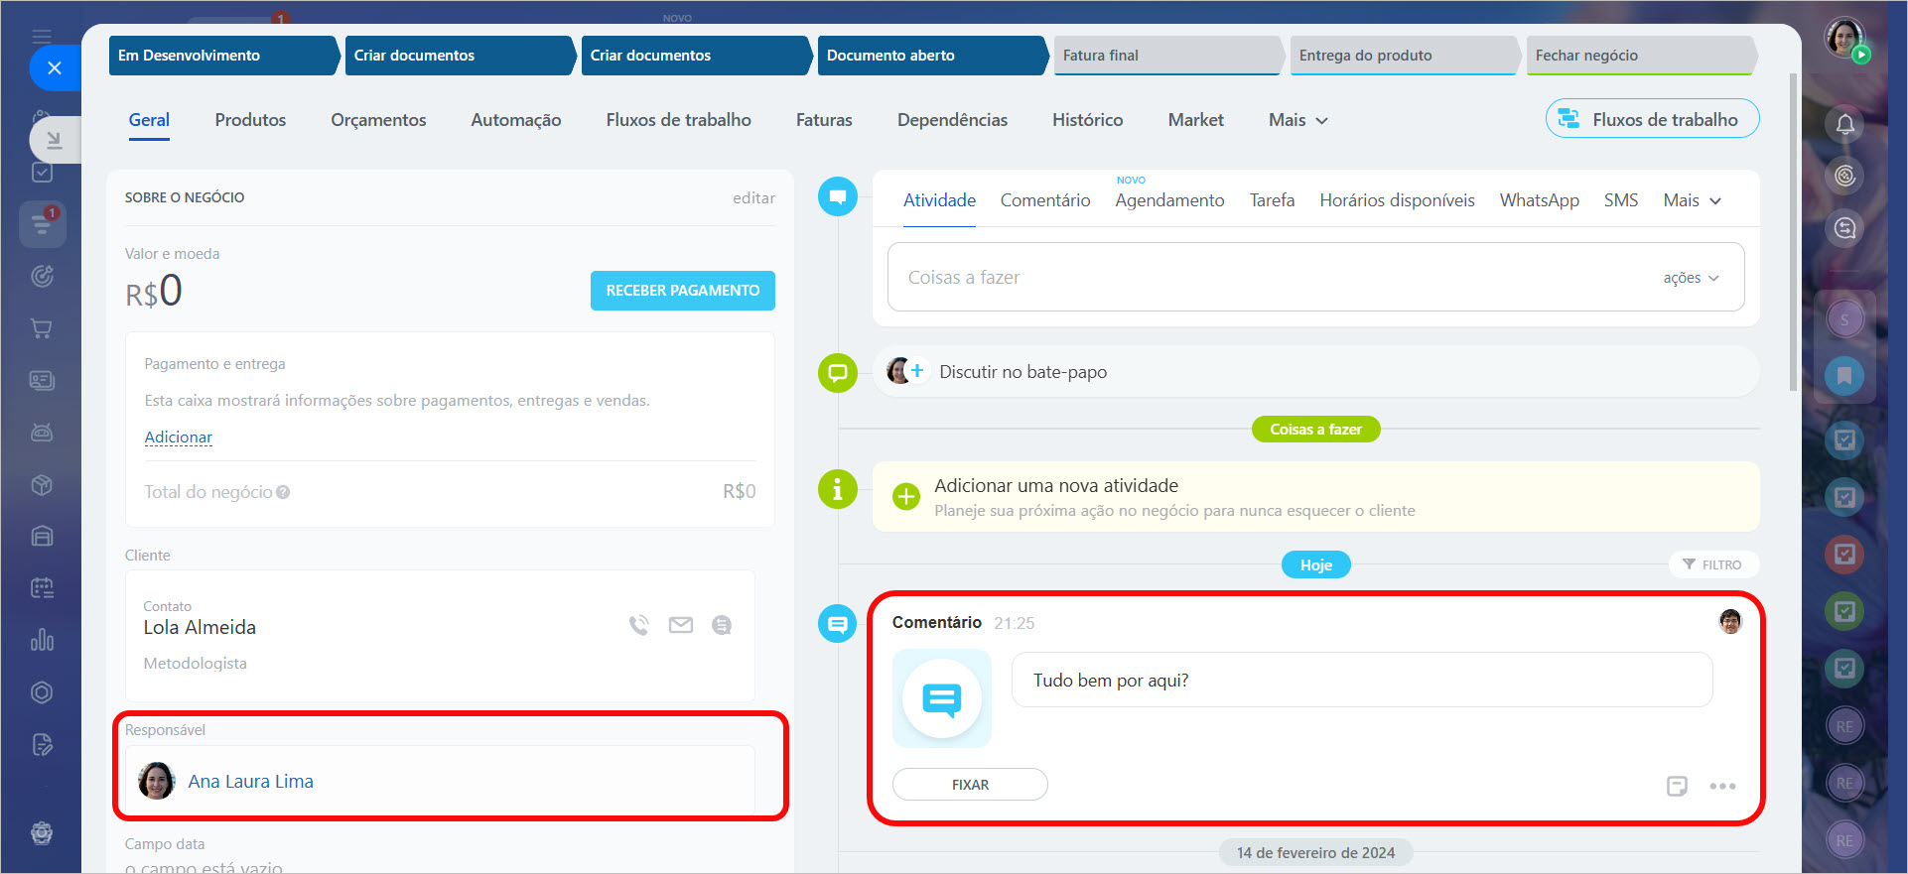Open the Lola Almeida contact name

point(200,628)
